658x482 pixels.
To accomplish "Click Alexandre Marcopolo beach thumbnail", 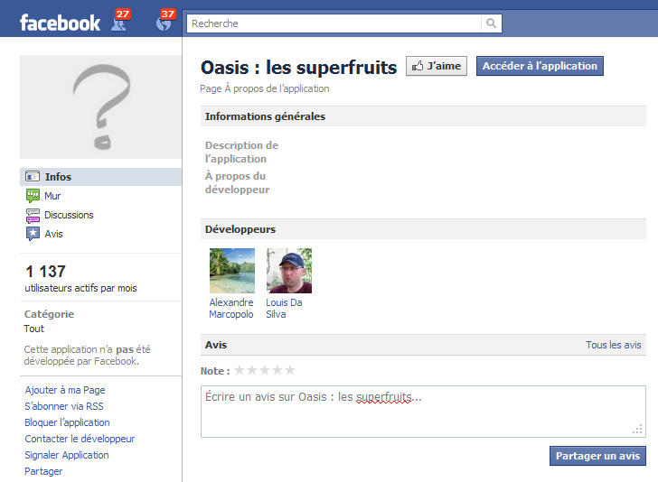I will [x=232, y=271].
